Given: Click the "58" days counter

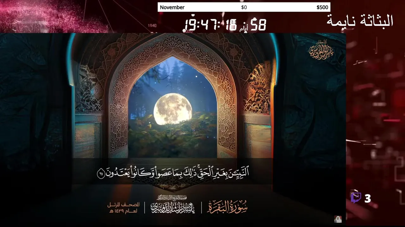Looking at the screenshot, I should [258, 25].
